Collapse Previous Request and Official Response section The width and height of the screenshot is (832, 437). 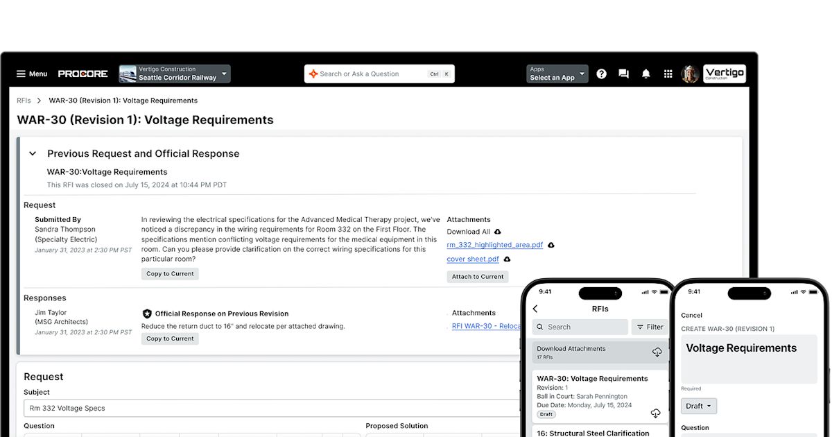click(33, 154)
